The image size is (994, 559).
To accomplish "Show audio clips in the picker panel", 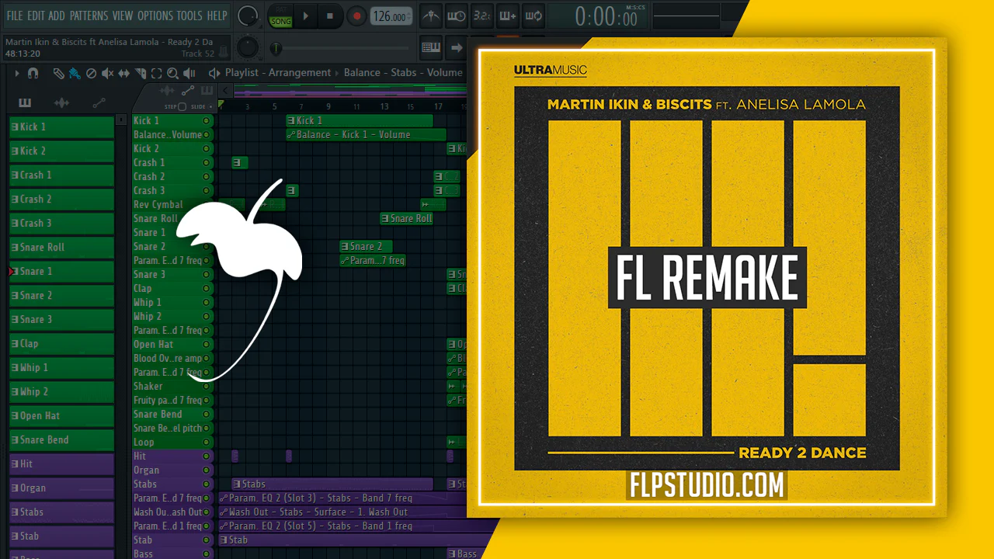I will (x=61, y=103).
